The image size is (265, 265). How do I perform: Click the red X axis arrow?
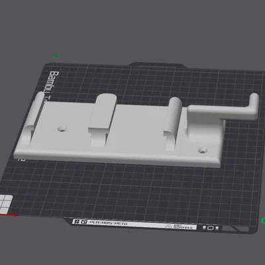pyautogui.click(x=9, y=215)
